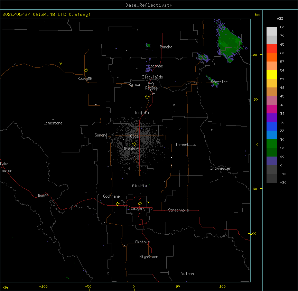Select the Lacombe city label
This screenshot has width=298, height=291.
[x=156, y=66]
